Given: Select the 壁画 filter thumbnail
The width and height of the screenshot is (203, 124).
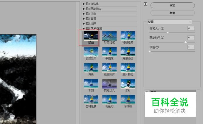Looking at the screenshot, I should 91,36.
